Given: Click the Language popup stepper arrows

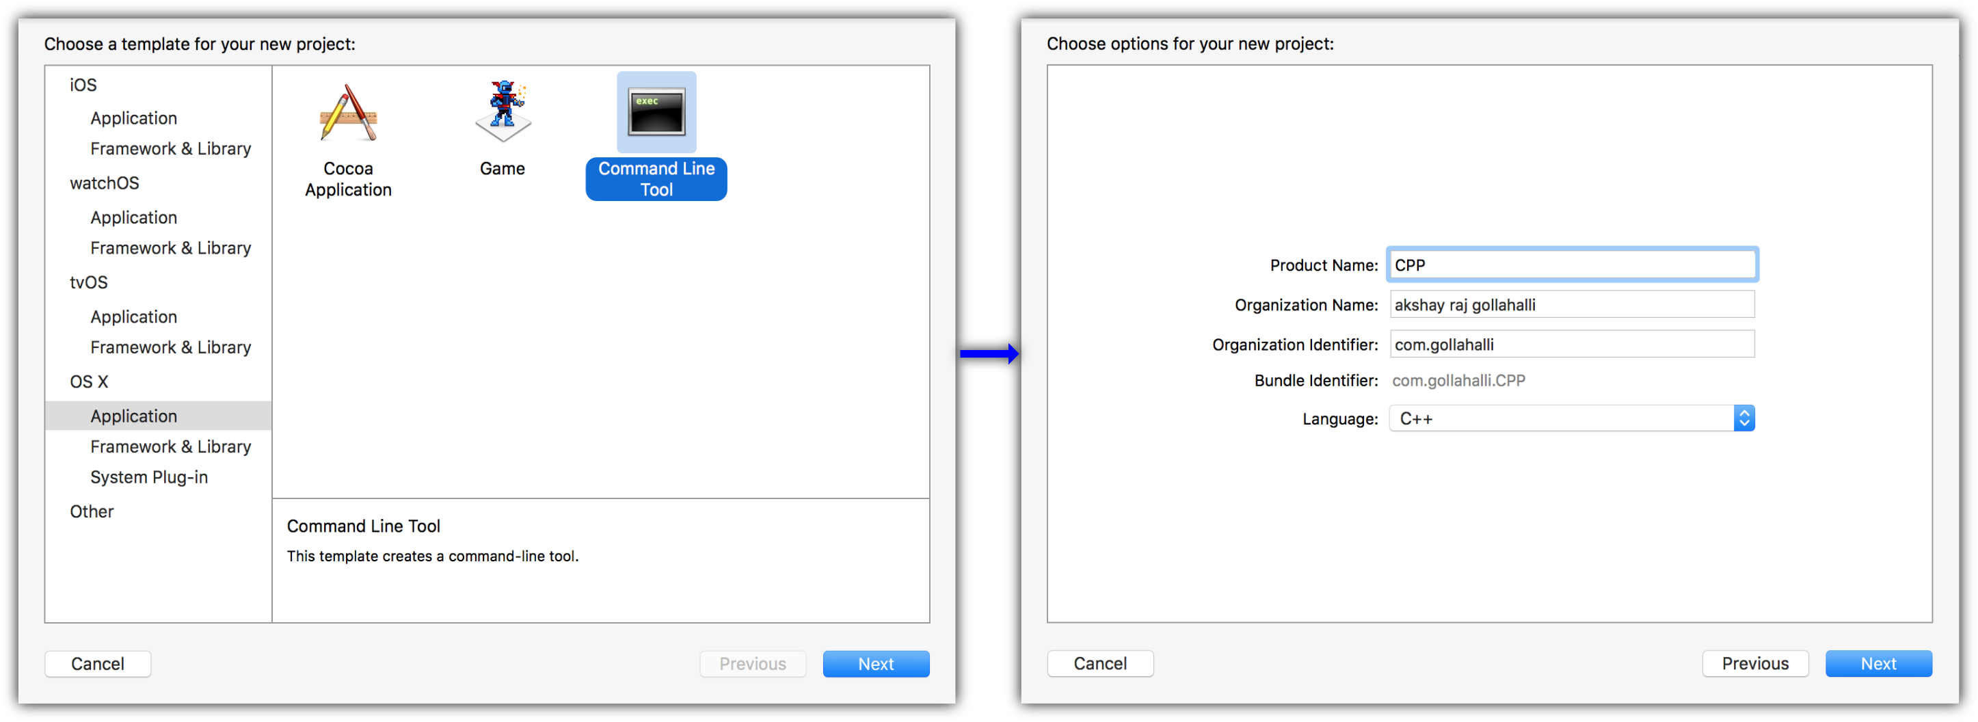Looking at the screenshot, I should pyautogui.click(x=1743, y=418).
